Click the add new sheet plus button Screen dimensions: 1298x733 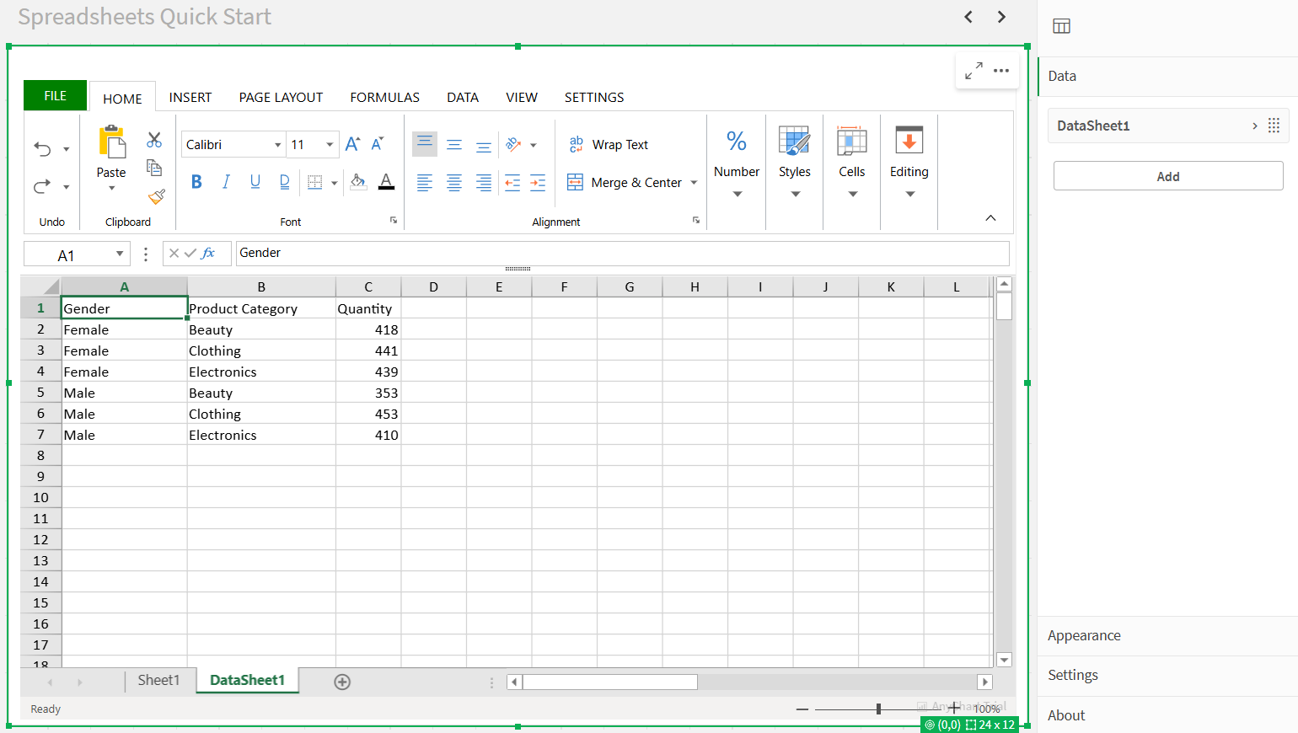coord(342,682)
